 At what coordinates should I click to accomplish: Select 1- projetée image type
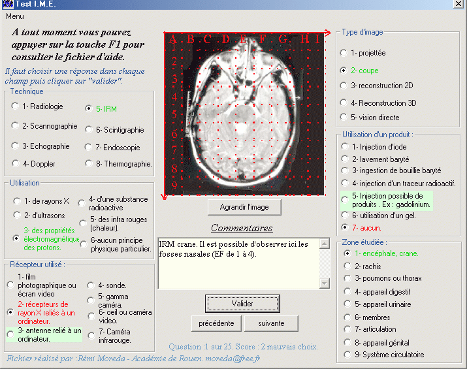[x=344, y=53]
